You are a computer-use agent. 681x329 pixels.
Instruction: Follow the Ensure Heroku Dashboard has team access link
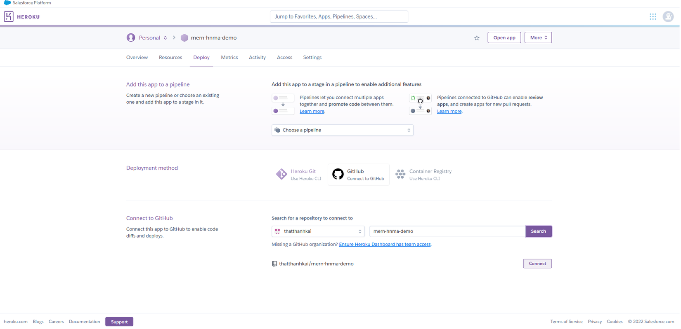[x=385, y=245]
